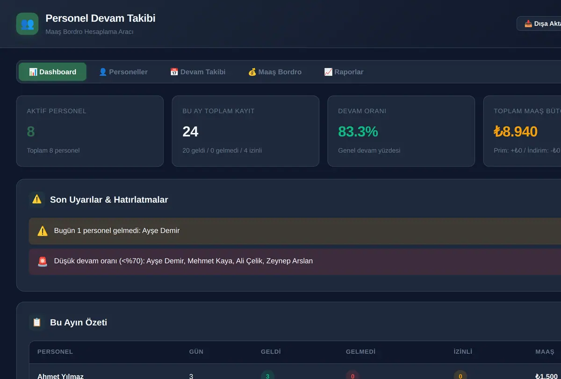Go to the Devam Takibi tab
The height and width of the screenshot is (379, 561).
[198, 72]
